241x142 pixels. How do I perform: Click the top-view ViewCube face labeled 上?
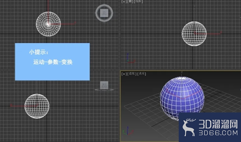coord(104,13)
